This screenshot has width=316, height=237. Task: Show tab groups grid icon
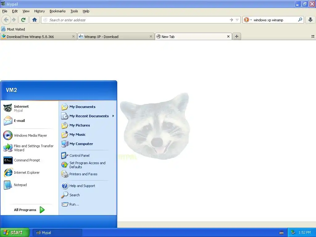313,36
